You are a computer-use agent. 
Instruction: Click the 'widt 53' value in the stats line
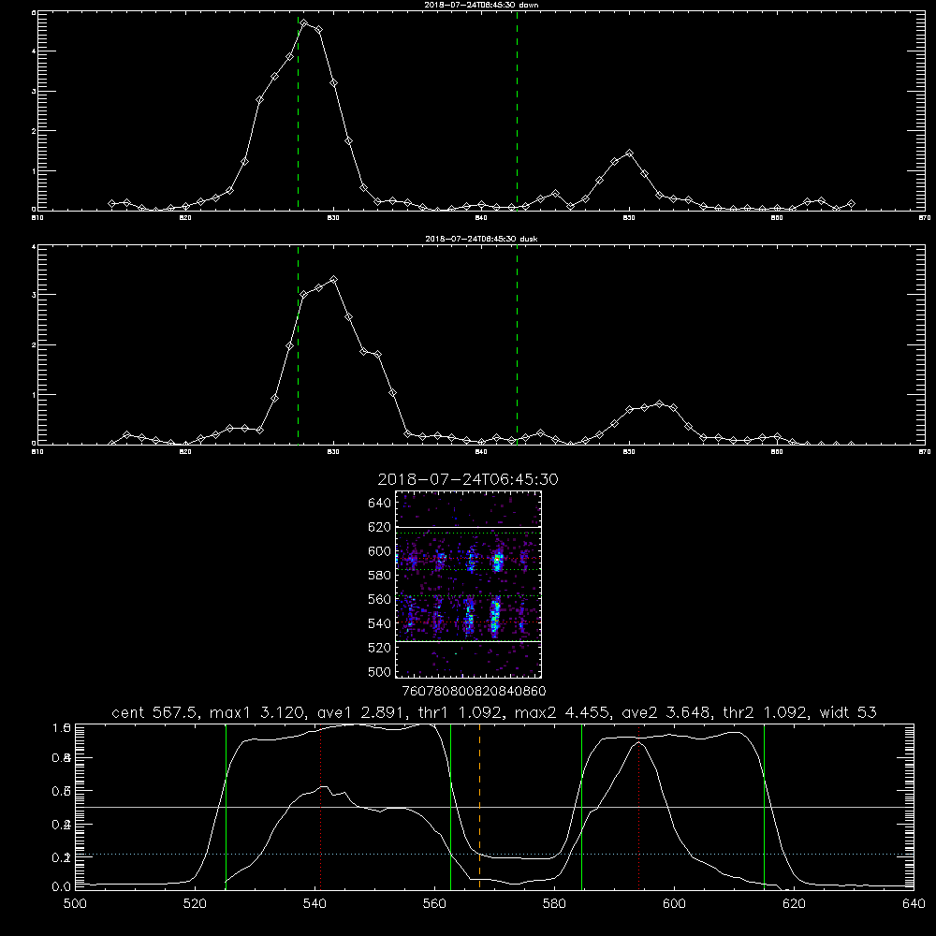[x=848, y=712]
